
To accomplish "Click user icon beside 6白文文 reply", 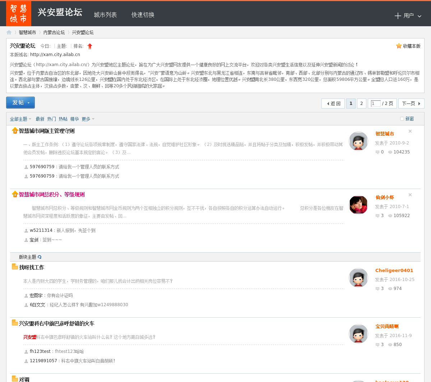I will [x=26, y=305].
